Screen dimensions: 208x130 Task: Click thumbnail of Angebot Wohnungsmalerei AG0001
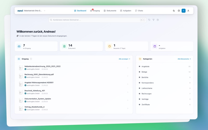(21, 84)
